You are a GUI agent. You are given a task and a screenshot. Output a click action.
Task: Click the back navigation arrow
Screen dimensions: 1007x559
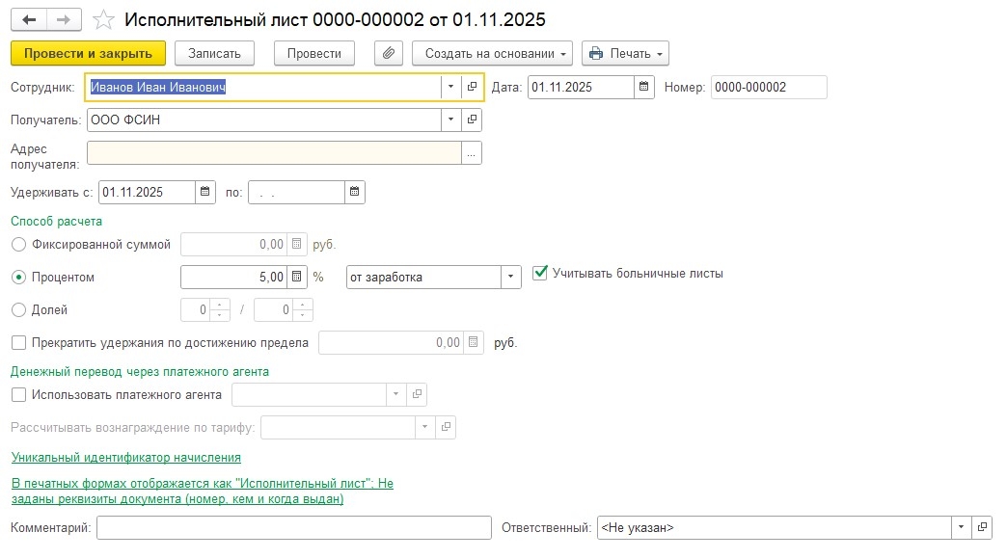tap(29, 19)
